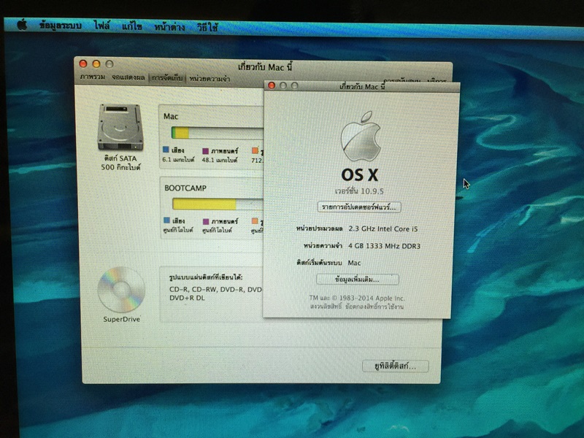Click the ดิสก์เริ่มต้นระบบ label
The image size is (584, 438).
319,263
